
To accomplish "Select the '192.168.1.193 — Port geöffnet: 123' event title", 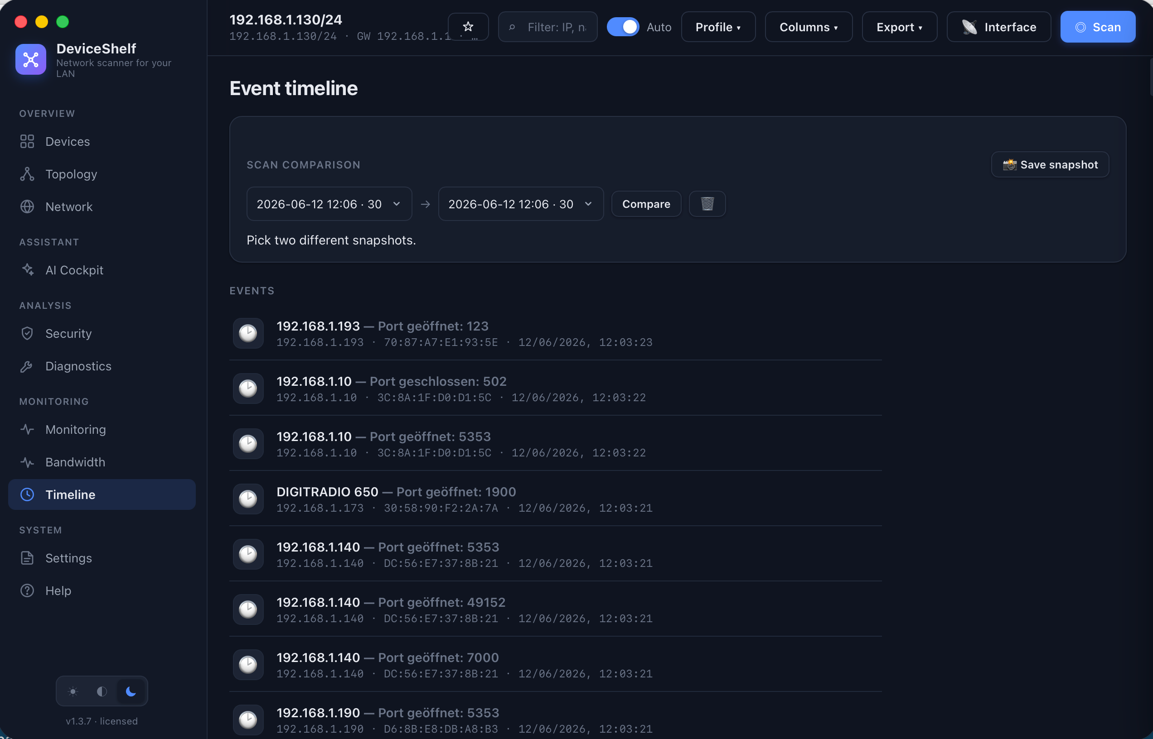I will click(383, 326).
